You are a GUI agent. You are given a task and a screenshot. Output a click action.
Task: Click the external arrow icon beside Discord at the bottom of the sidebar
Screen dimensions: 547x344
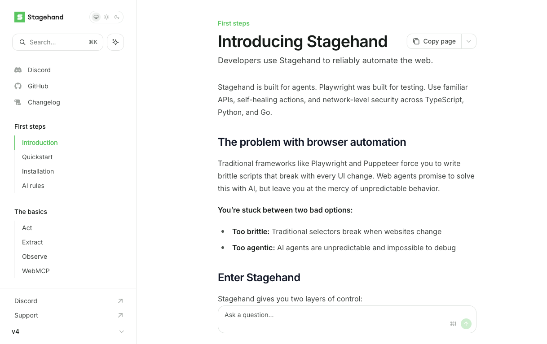[120, 301]
